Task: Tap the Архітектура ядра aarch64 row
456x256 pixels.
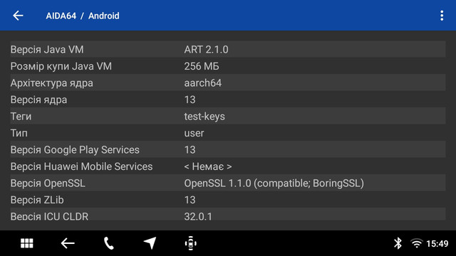Action: [x=228, y=82]
